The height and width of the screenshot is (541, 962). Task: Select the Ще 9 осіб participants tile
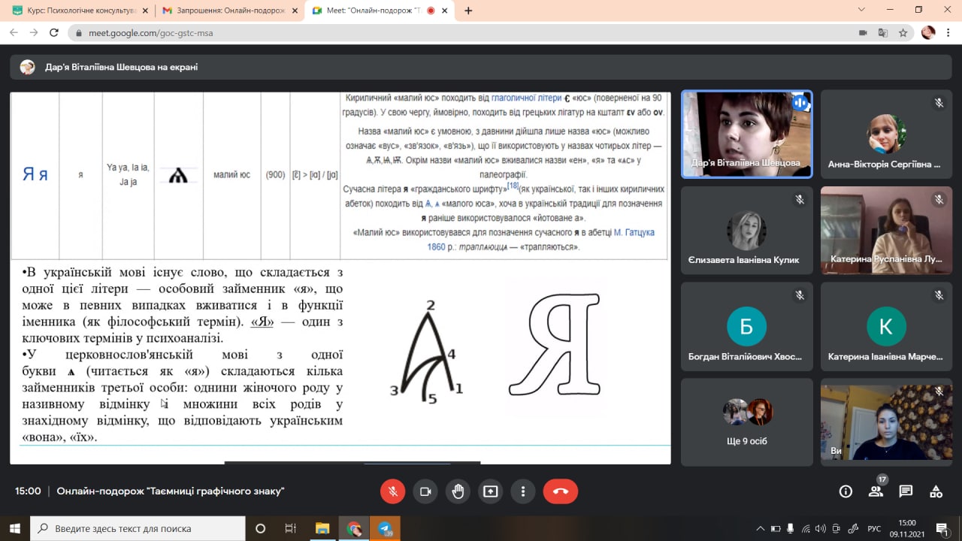click(746, 422)
